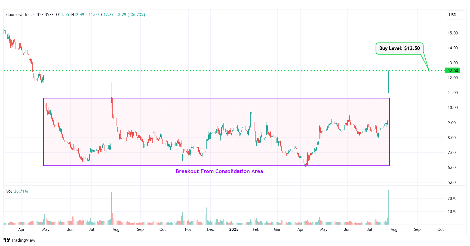Click the 20M volume axis label

pyautogui.click(x=451, y=199)
